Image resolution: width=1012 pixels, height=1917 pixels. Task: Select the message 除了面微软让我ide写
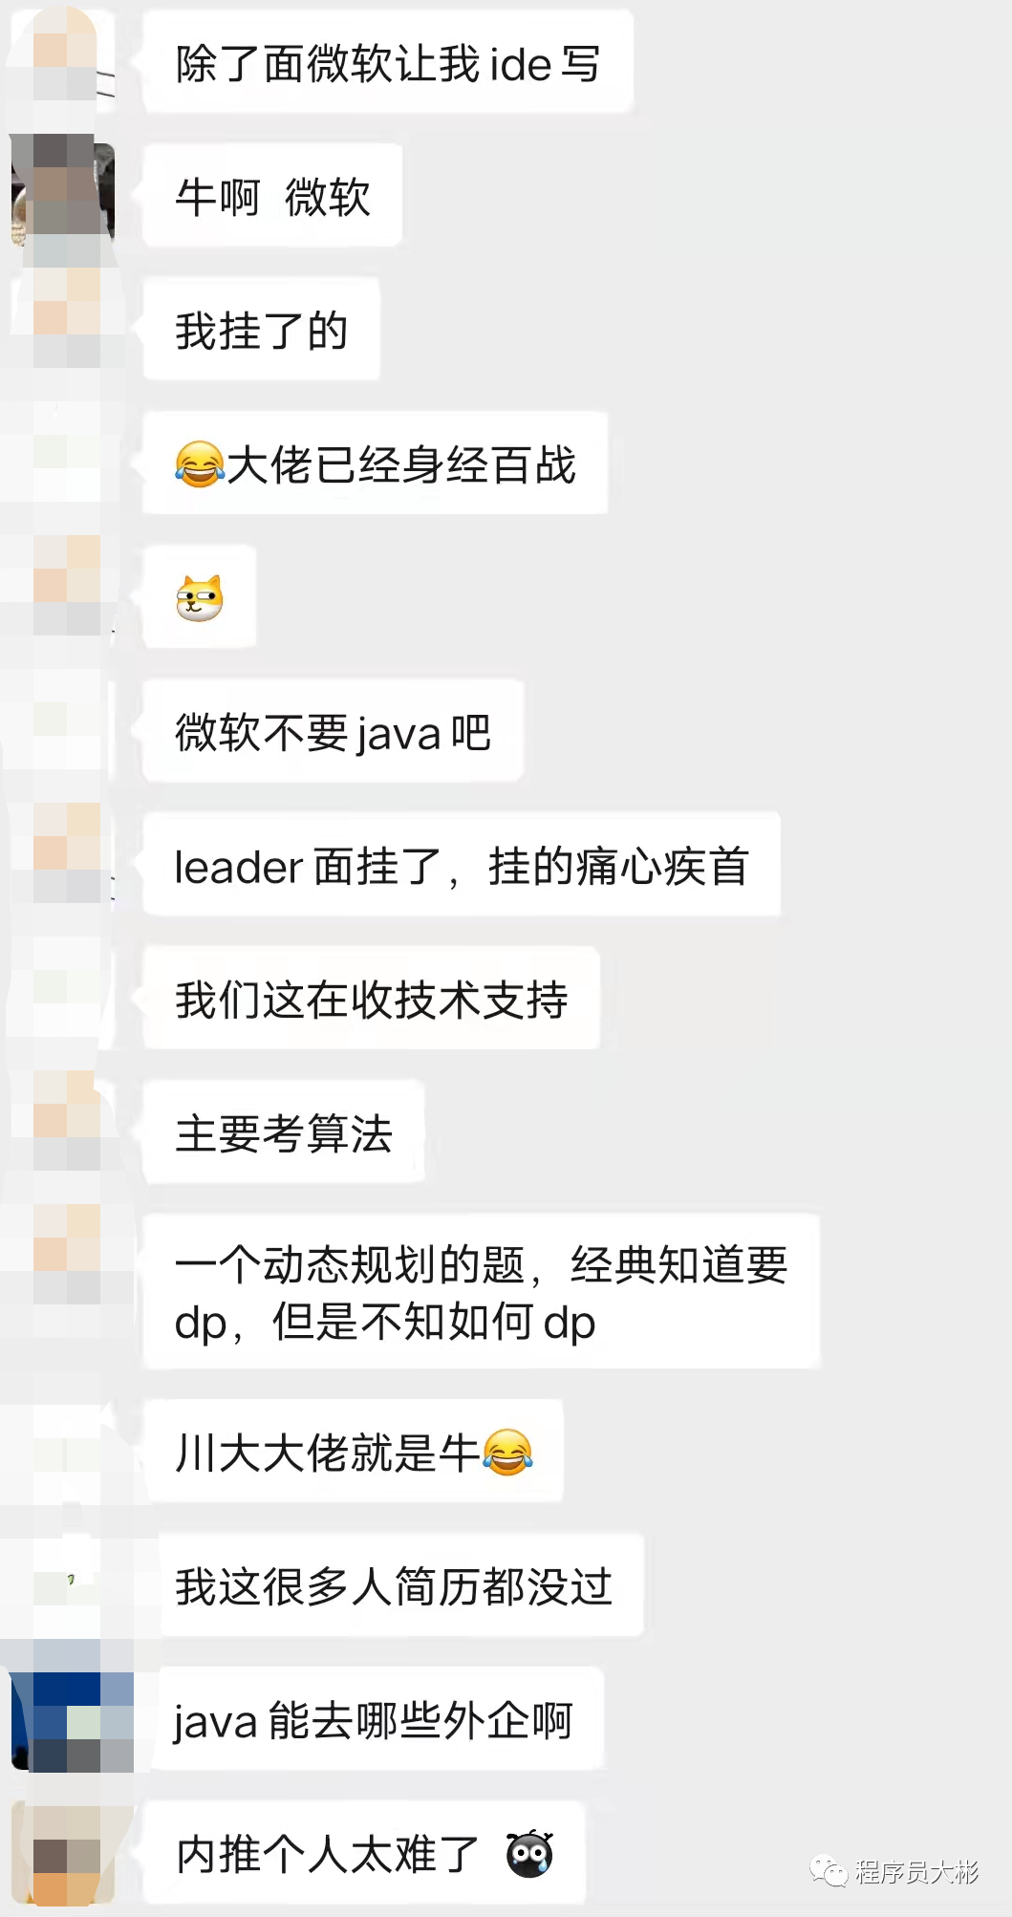pos(388,63)
